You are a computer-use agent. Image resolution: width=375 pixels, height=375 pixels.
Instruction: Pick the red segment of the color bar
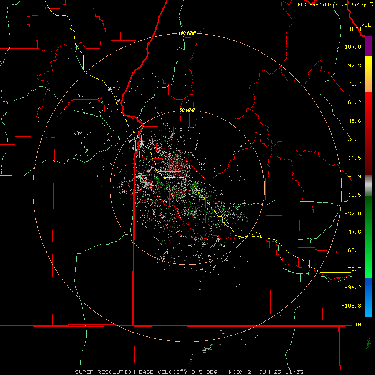368,133
